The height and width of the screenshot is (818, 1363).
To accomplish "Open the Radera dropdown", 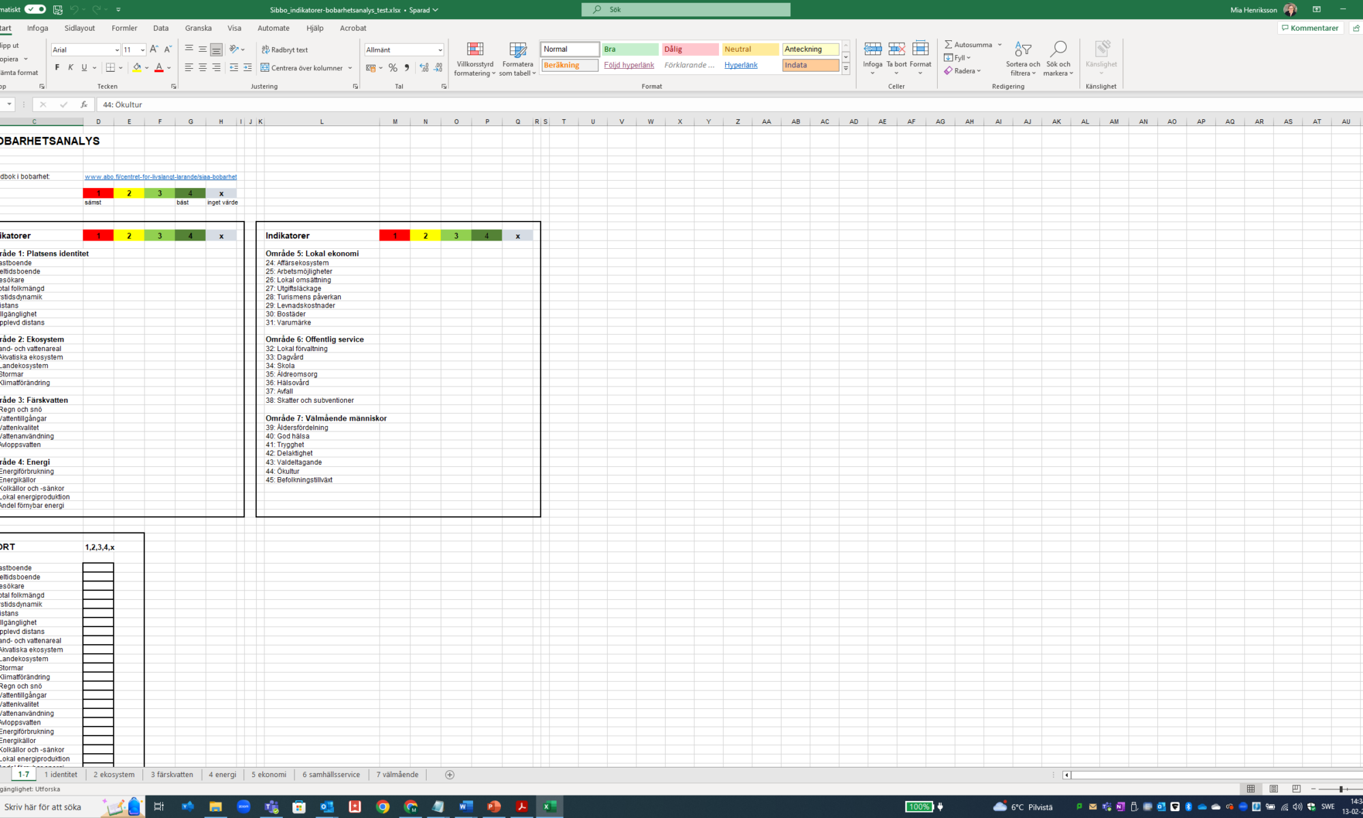I will 962,71.
